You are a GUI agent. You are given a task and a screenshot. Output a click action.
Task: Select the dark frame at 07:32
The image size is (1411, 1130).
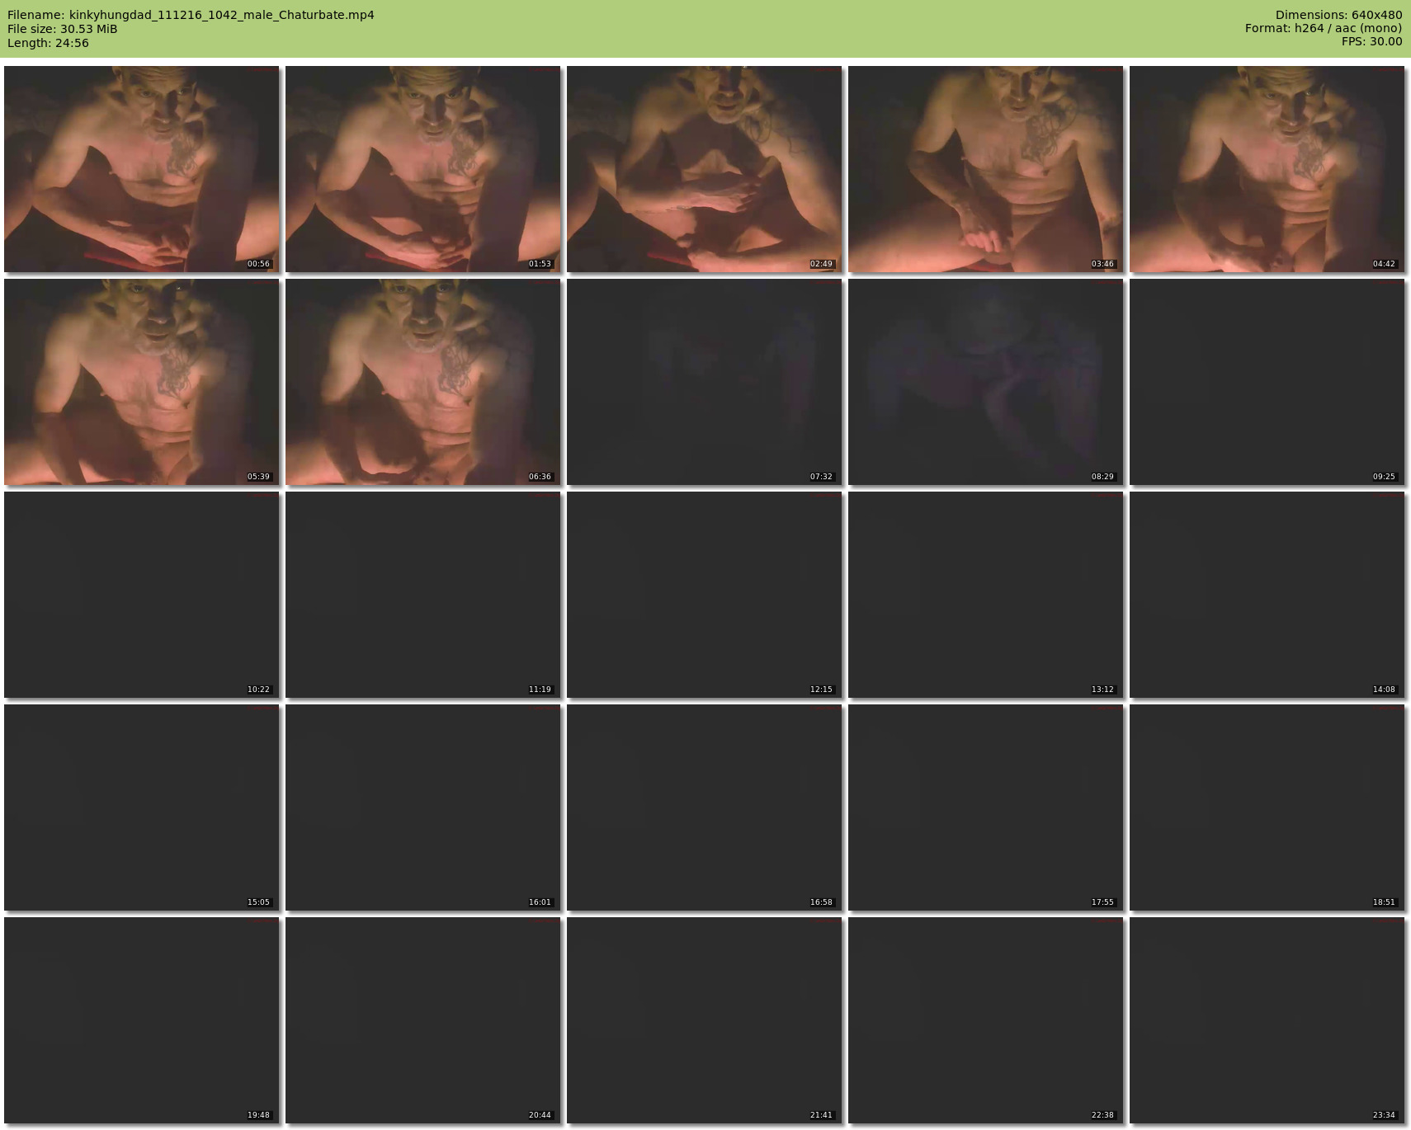[704, 382]
